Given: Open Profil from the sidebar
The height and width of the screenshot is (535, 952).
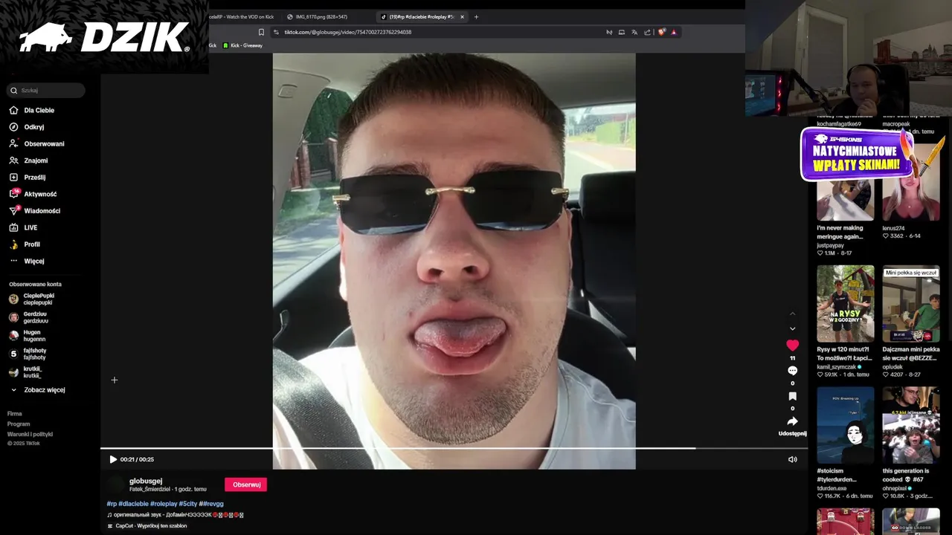Looking at the screenshot, I should coord(32,244).
